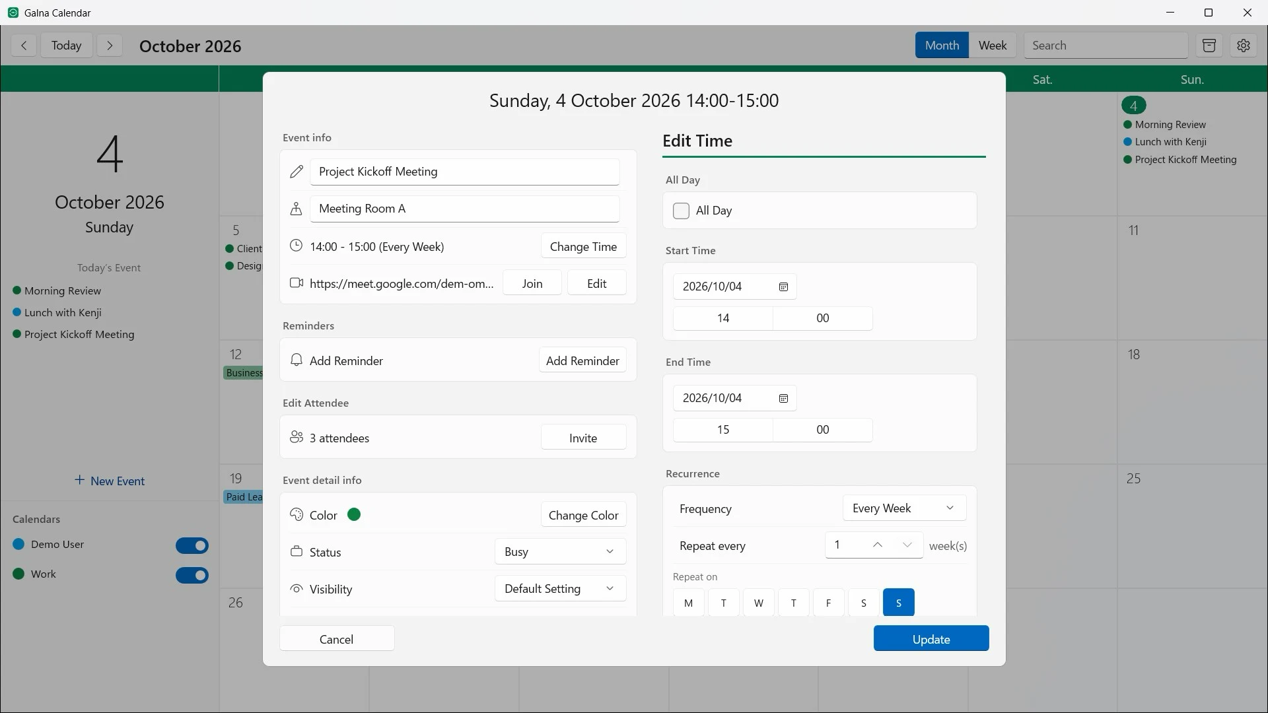
Task: Select the Month view tab
Action: click(x=942, y=46)
